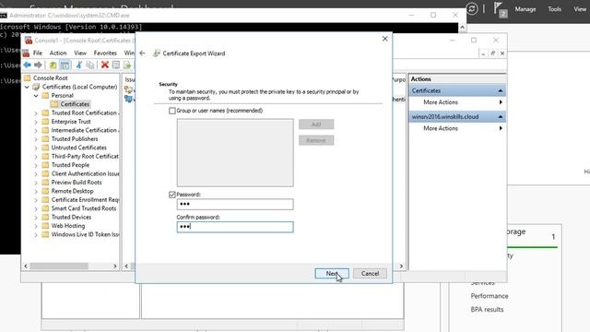Close the Certificate Export Wizard with X
The width and height of the screenshot is (590, 332).
click(x=384, y=39)
